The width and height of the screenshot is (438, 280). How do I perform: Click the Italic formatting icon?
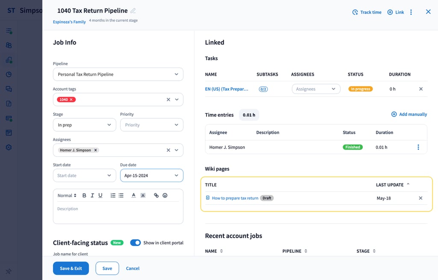click(92, 195)
